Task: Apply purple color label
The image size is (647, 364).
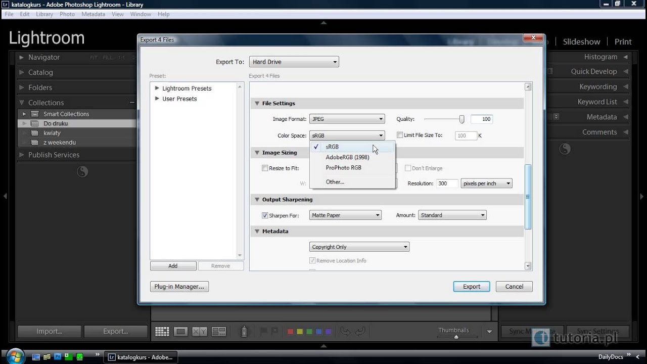Action: 329,332
